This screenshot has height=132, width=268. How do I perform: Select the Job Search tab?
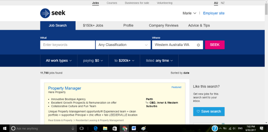(58, 26)
